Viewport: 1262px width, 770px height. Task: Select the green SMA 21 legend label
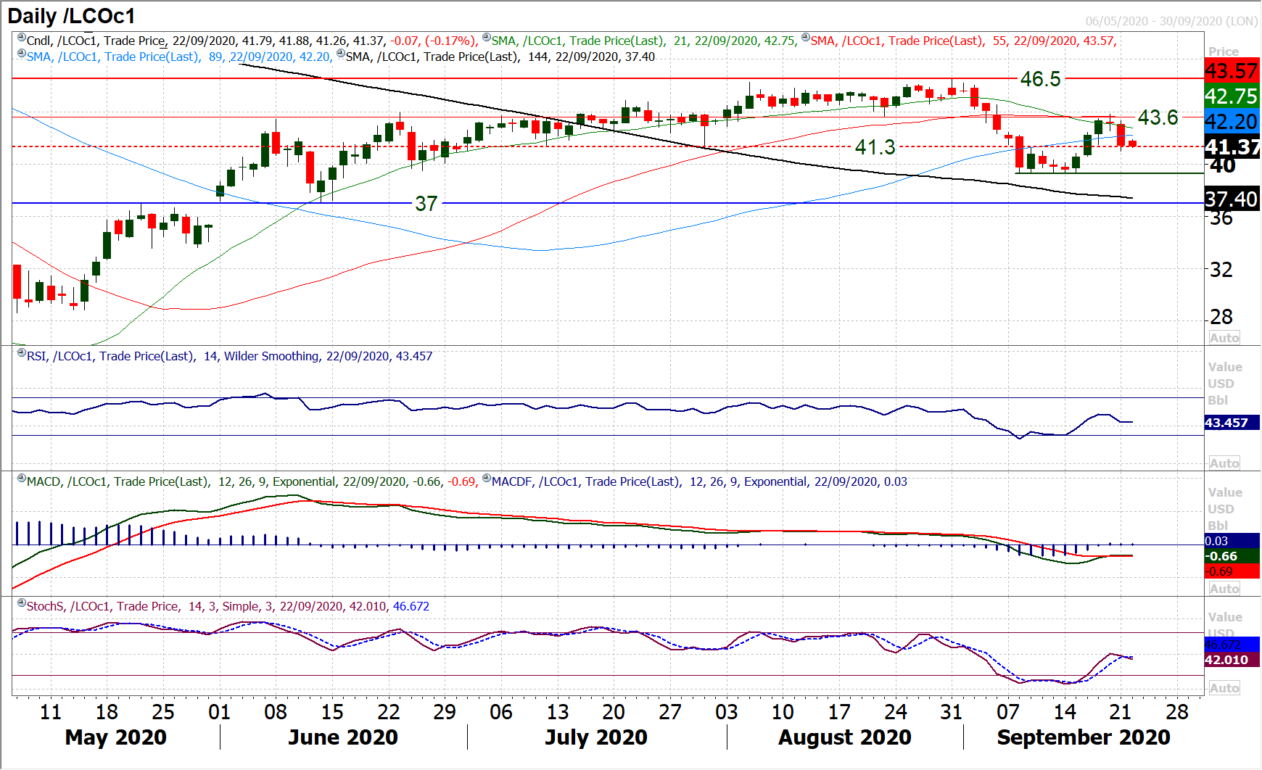644,41
